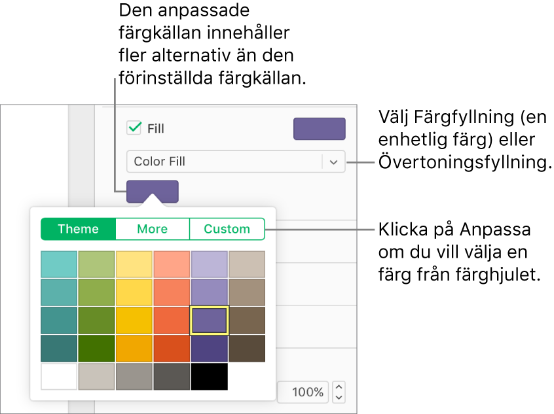Switch to the More tab
This screenshot has width=554, height=414.
(x=153, y=229)
